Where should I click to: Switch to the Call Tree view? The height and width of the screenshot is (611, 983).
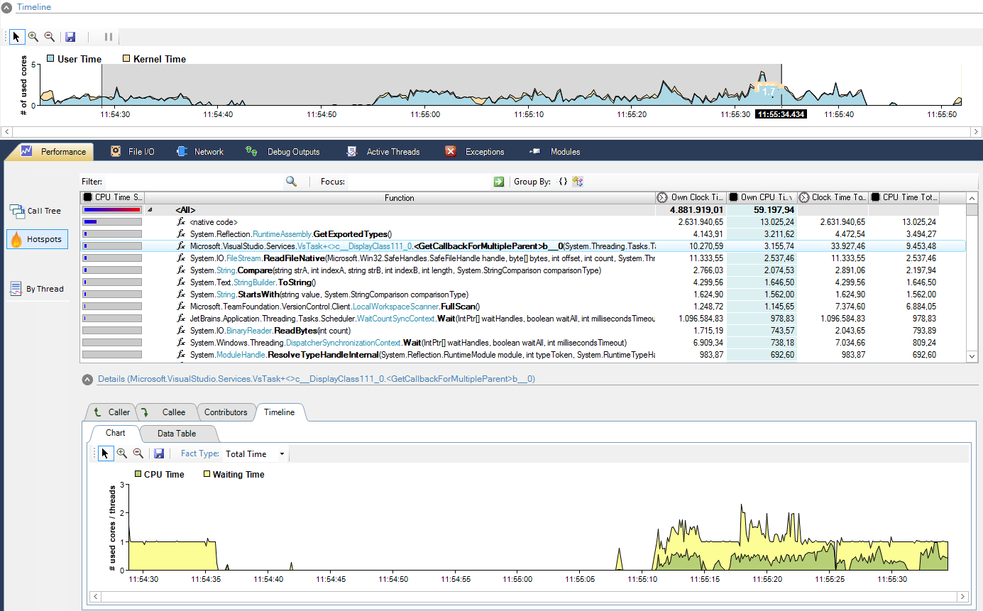pos(38,211)
